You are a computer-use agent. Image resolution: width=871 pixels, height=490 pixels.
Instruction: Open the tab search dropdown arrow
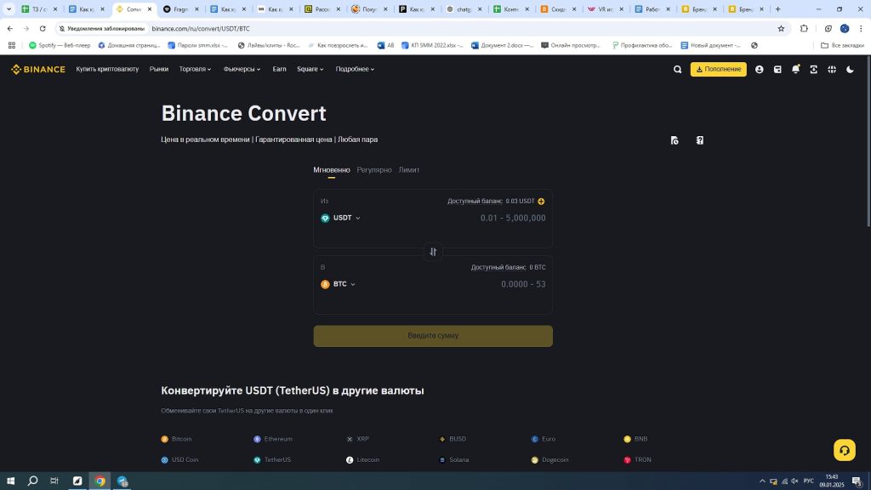click(9, 9)
